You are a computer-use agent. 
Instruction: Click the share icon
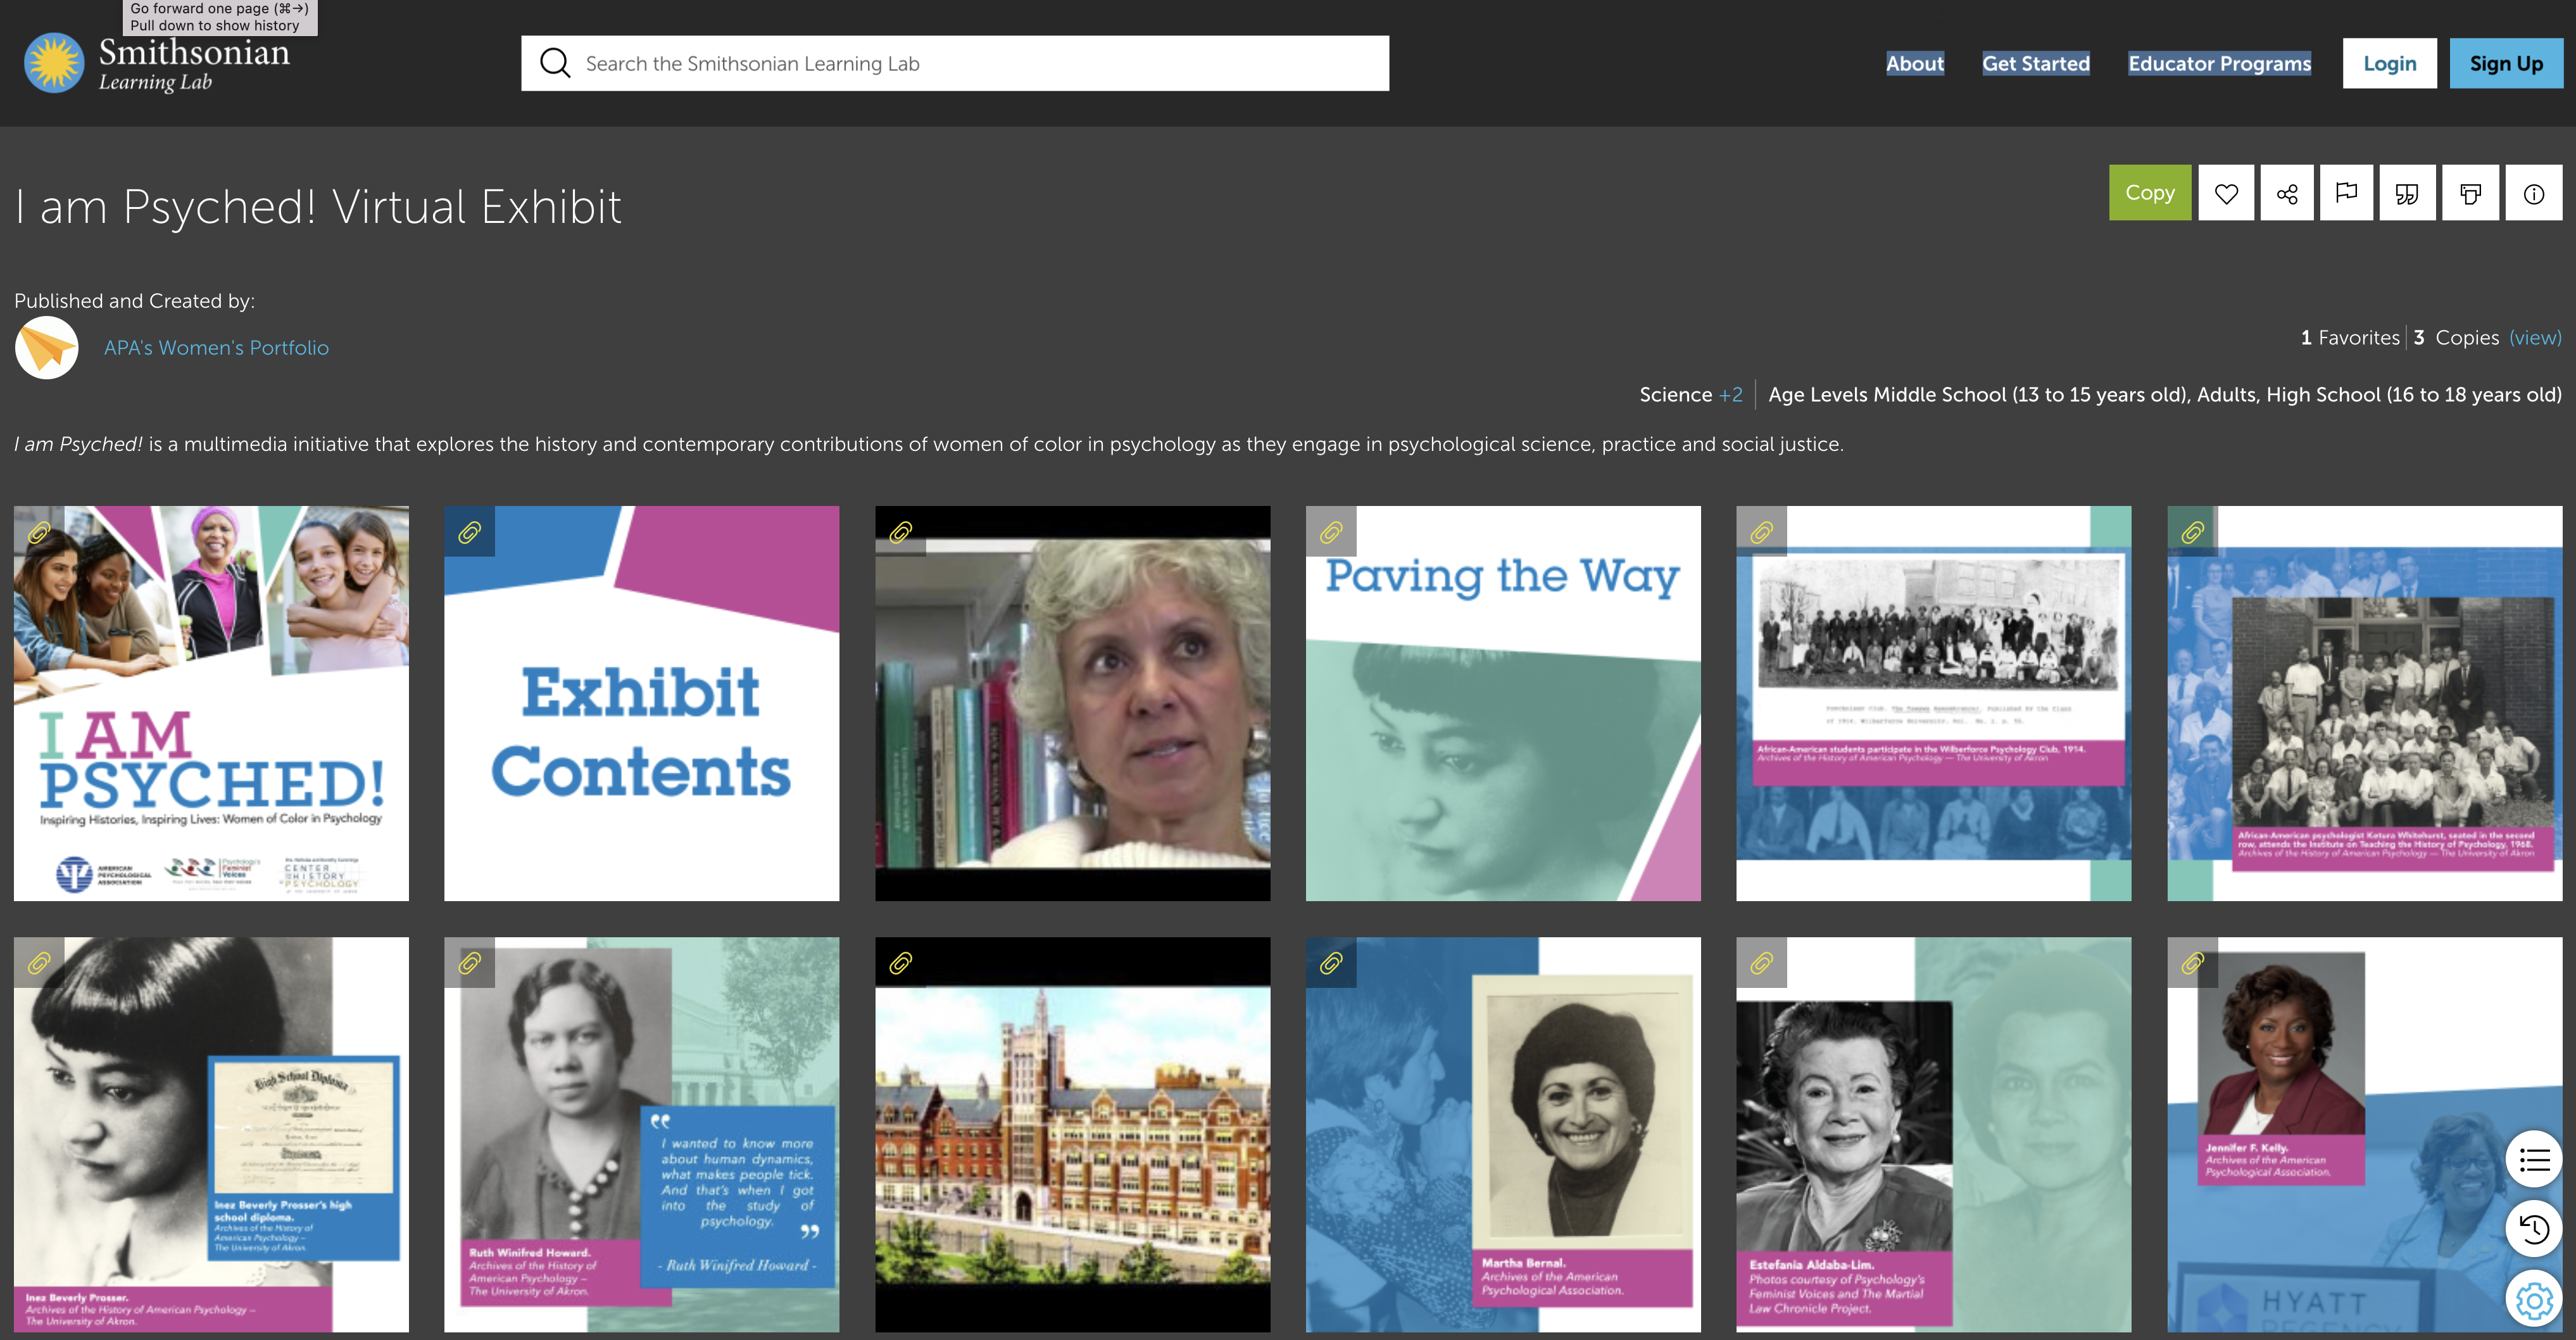pyautogui.click(x=2287, y=193)
